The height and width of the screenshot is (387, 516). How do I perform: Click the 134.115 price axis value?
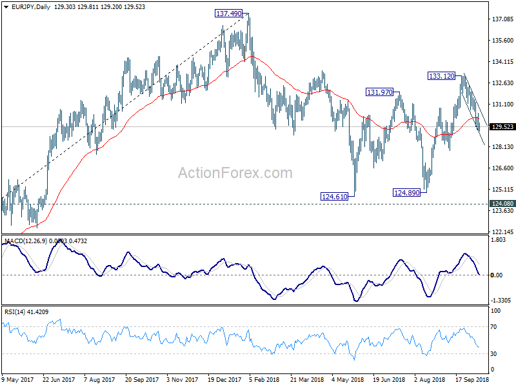pyautogui.click(x=502, y=62)
